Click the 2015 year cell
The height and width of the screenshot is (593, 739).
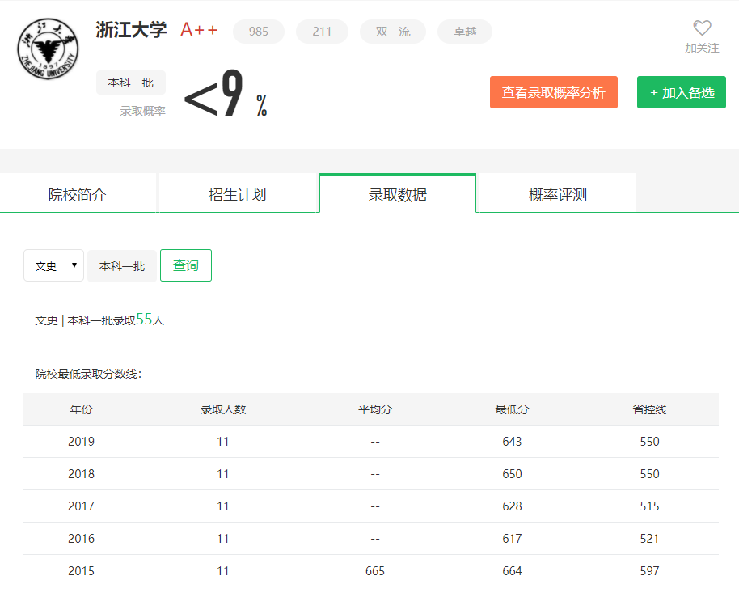(81, 571)
